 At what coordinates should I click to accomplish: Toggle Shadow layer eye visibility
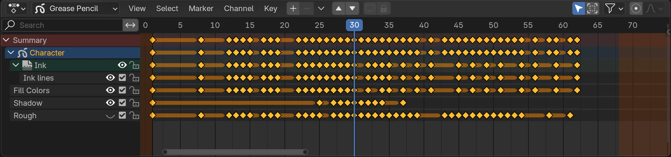coord(110,103)
